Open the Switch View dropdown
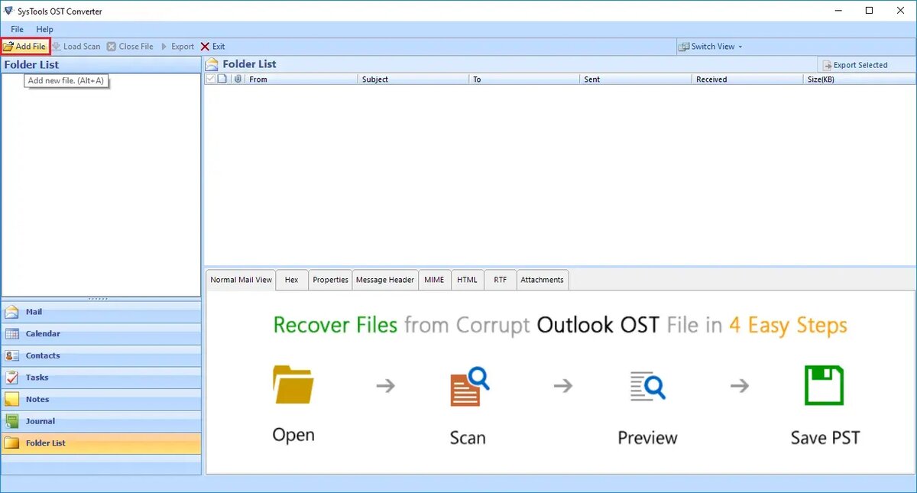The image size is (917, 493). (x=710, y=46)
